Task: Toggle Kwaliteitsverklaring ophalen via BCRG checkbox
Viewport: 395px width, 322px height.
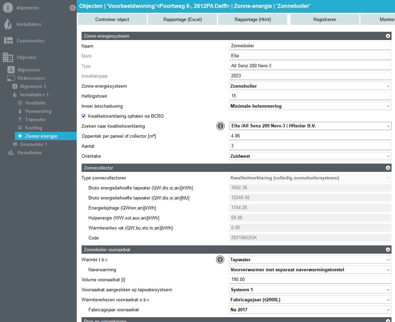Action: tap(84, 116)
